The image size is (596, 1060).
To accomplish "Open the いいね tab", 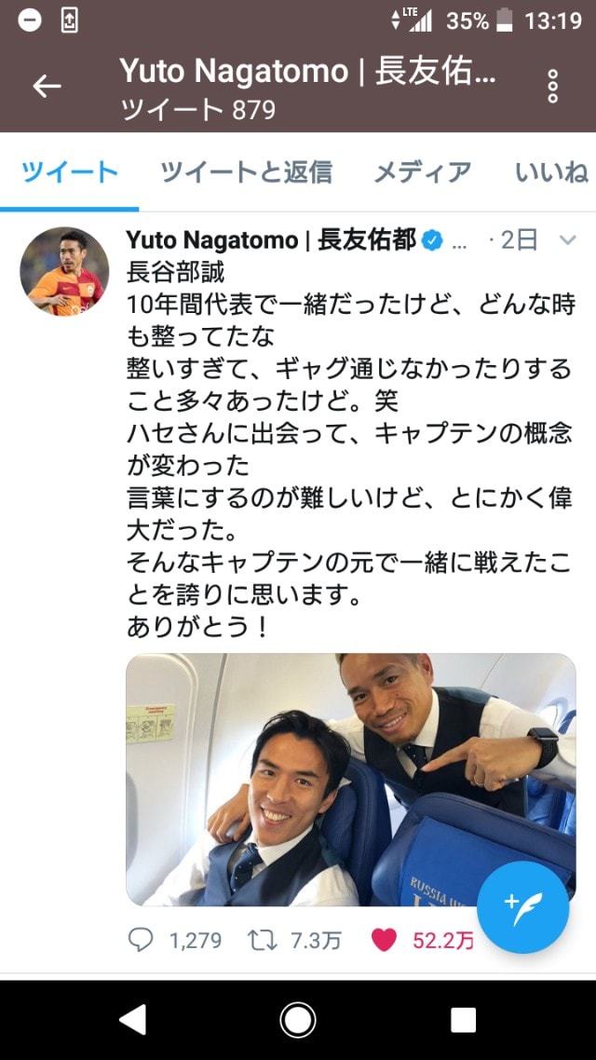I will [551, 172].
